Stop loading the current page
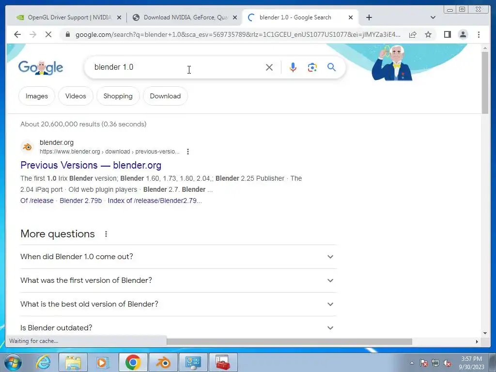 [x=48, y=34]
